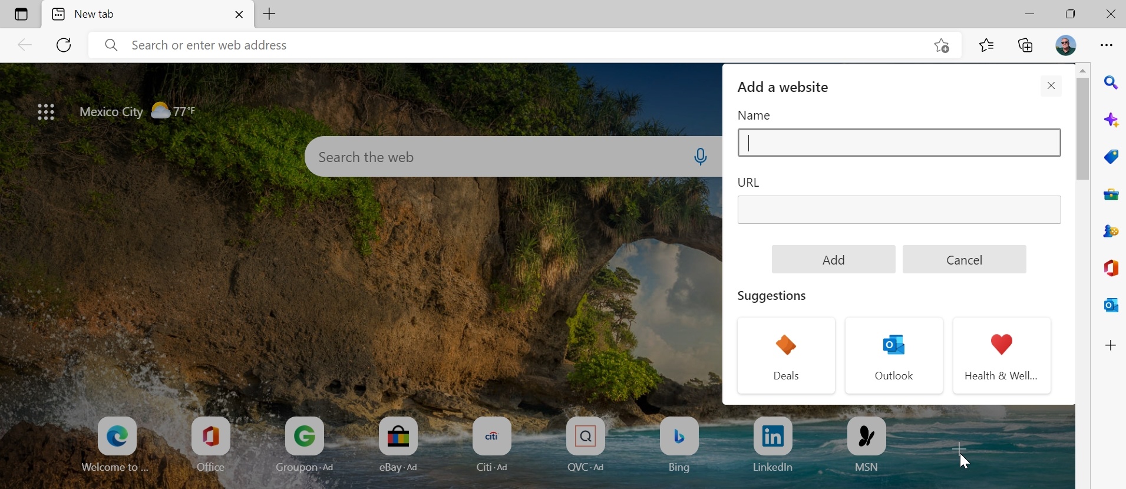
Task: Open the apps grid launcher
Action: [x=46, y=112]
